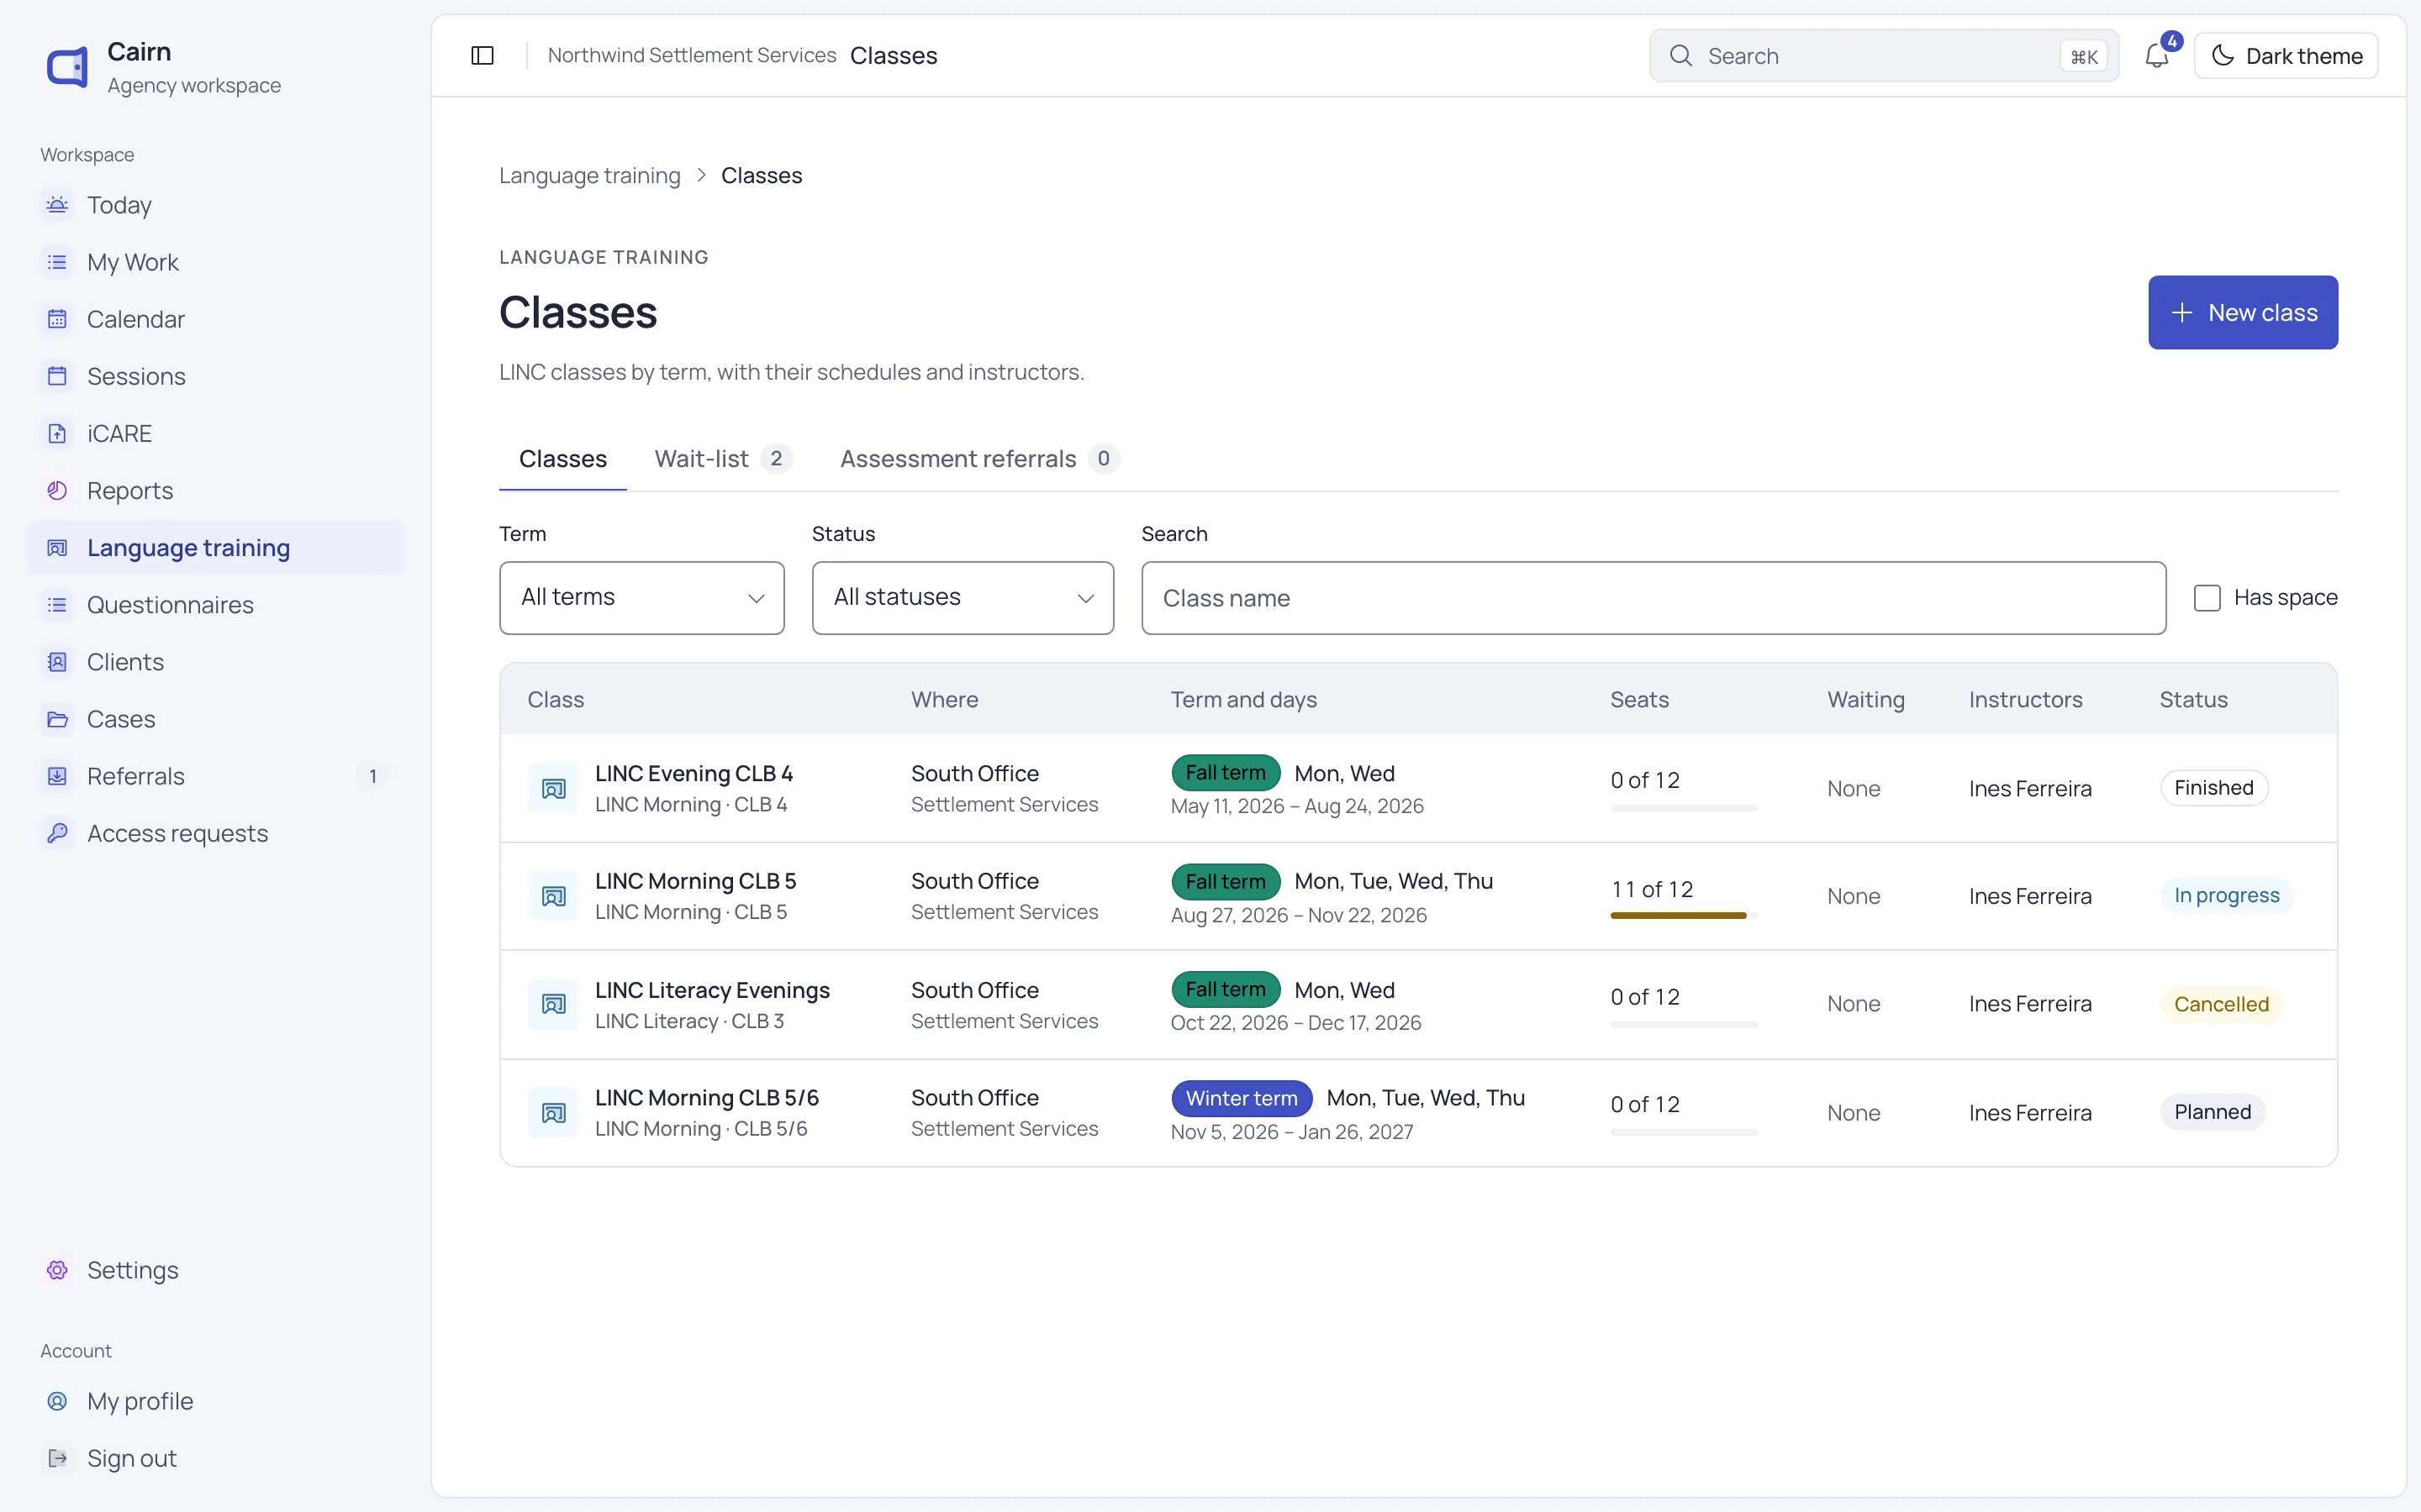Click the LINC Literacy Evenings class icon
Screen dimensions: 2421x1512
553,1004
